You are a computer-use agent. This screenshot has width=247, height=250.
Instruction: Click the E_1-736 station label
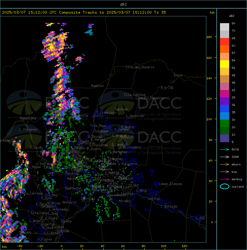[x=167, y=88]
